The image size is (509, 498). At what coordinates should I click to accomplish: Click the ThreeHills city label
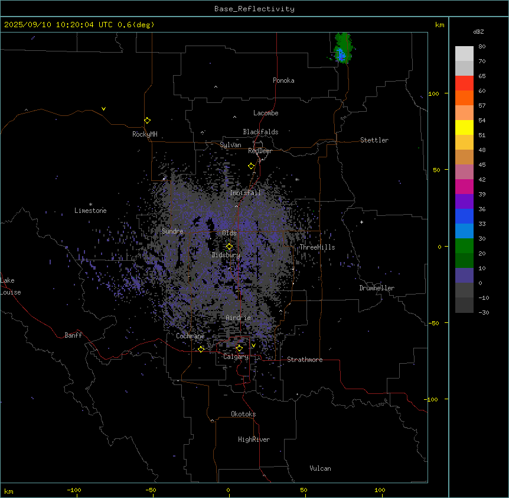(317, 247)
